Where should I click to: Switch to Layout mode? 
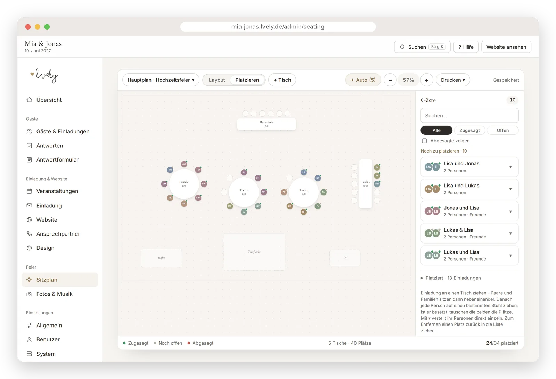(217, 80)
